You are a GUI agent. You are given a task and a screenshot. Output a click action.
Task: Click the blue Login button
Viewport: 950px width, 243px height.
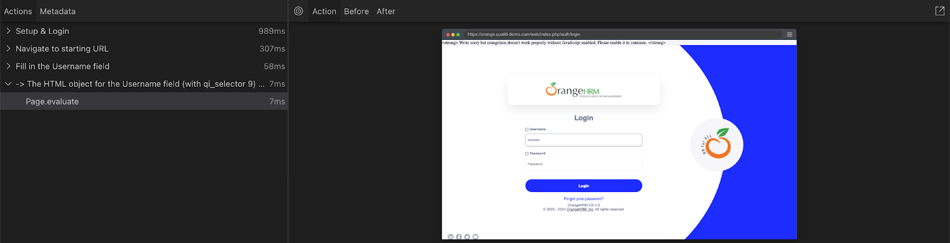coord(584,186)
